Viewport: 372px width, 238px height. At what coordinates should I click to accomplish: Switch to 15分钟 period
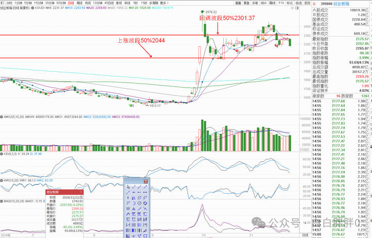point(38,3)
